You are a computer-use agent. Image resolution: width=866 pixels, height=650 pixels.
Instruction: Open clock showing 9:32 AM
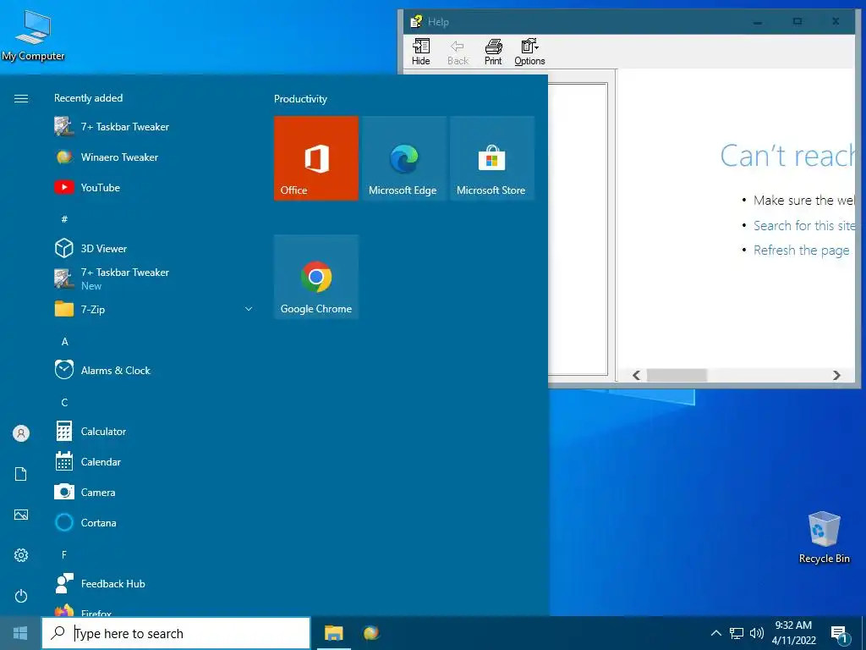pyautogui.click(x=793, y=633)
